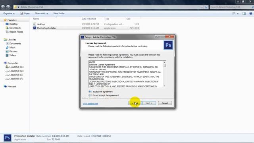
Task: Click the Adobe Photoshop CS6 breadcrumb
Action: click(32, 7)
